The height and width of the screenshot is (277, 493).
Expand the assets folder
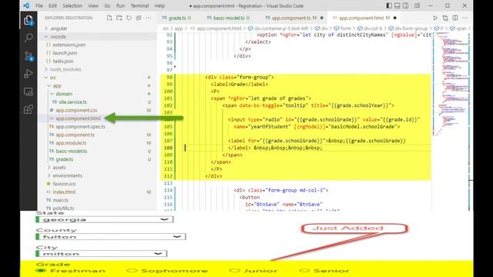click(x=59, y=168)
